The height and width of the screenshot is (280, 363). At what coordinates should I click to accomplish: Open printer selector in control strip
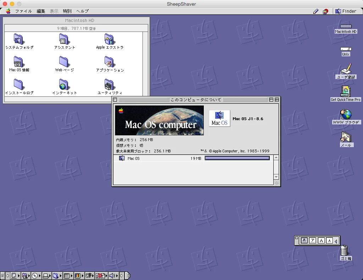tap(47, 276)
